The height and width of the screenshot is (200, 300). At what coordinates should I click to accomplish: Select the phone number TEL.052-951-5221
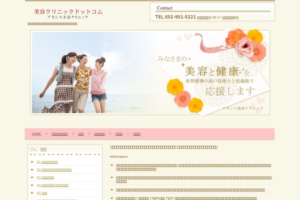175,17
